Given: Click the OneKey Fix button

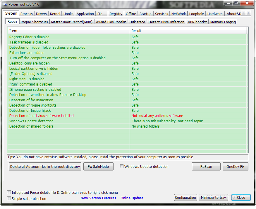Looking at the screenshot, I should pos(236,166).
